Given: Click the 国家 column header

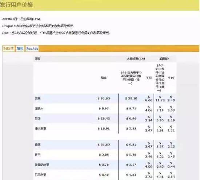Looking at the screenshot, I should (x=37, y=59).
